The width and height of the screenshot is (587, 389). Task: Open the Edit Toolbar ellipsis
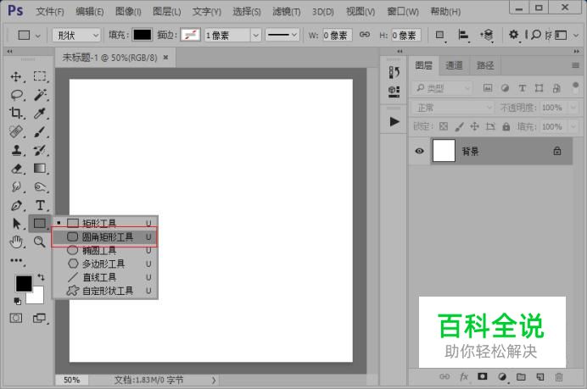click(16, 260)
